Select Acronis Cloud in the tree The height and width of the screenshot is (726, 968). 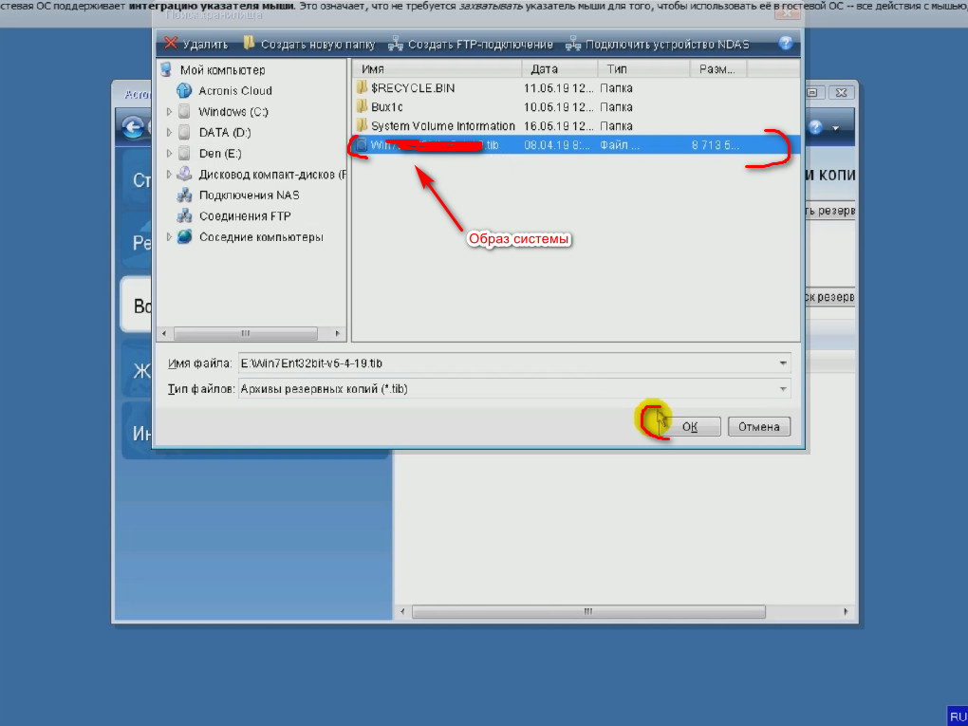click(234, 91)
